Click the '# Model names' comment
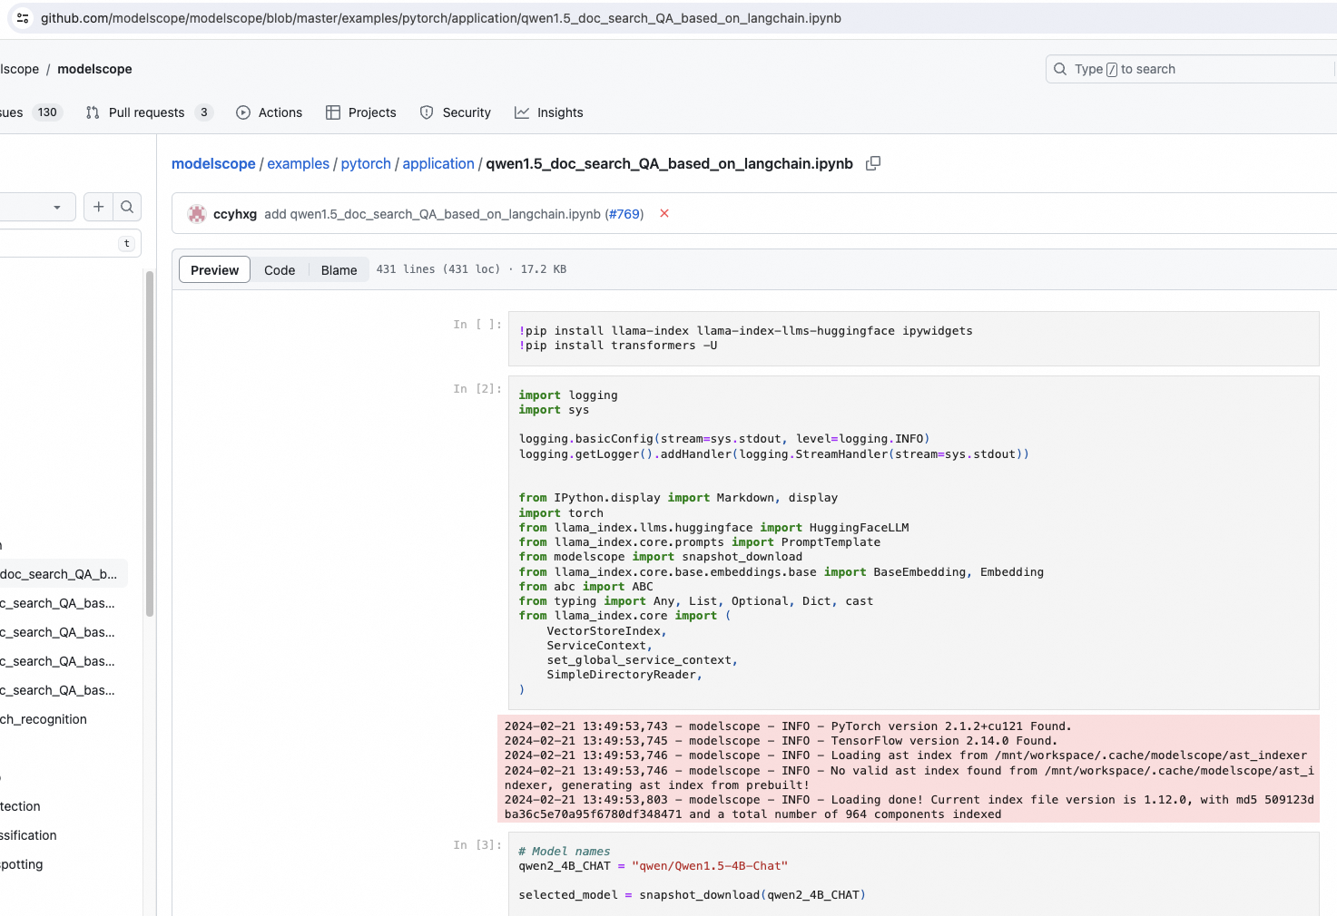This screenshot has height=916, width=1337. click(x=565, y=852)
